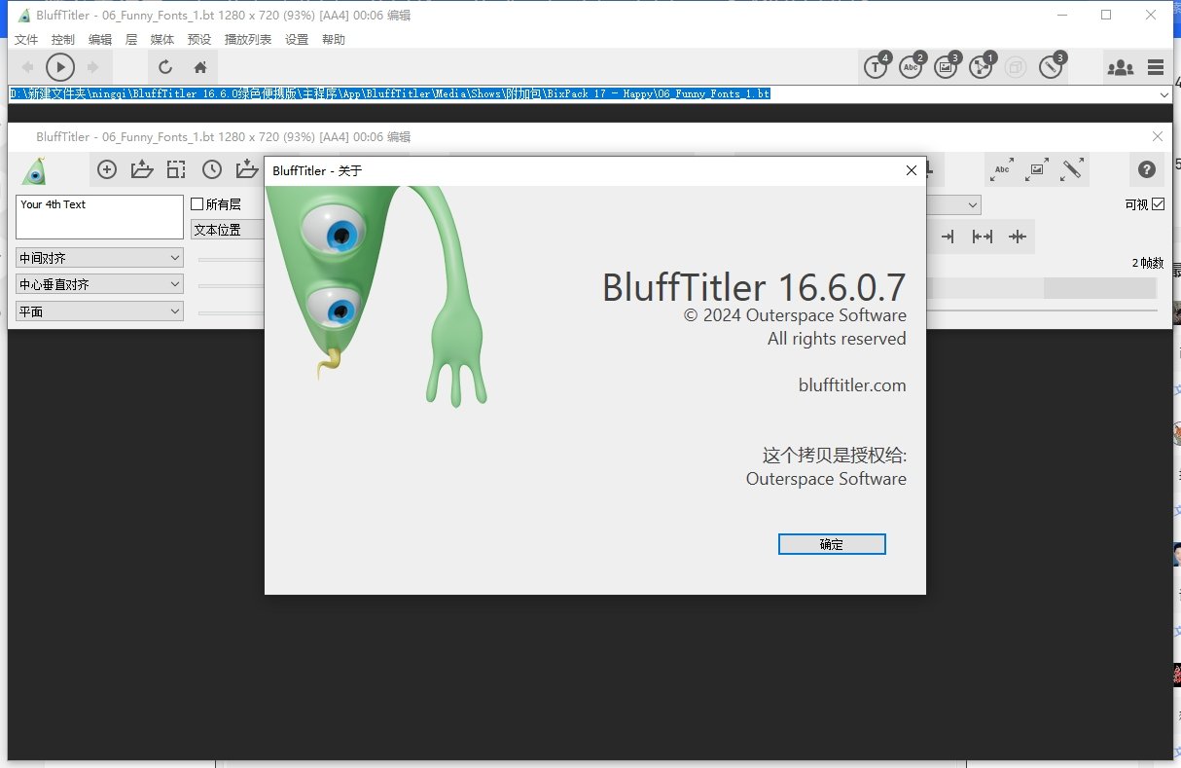This screenshot has height=768, width=1181.
Task: Open the 中间对齐 dropdown
Action: (99, 259)
